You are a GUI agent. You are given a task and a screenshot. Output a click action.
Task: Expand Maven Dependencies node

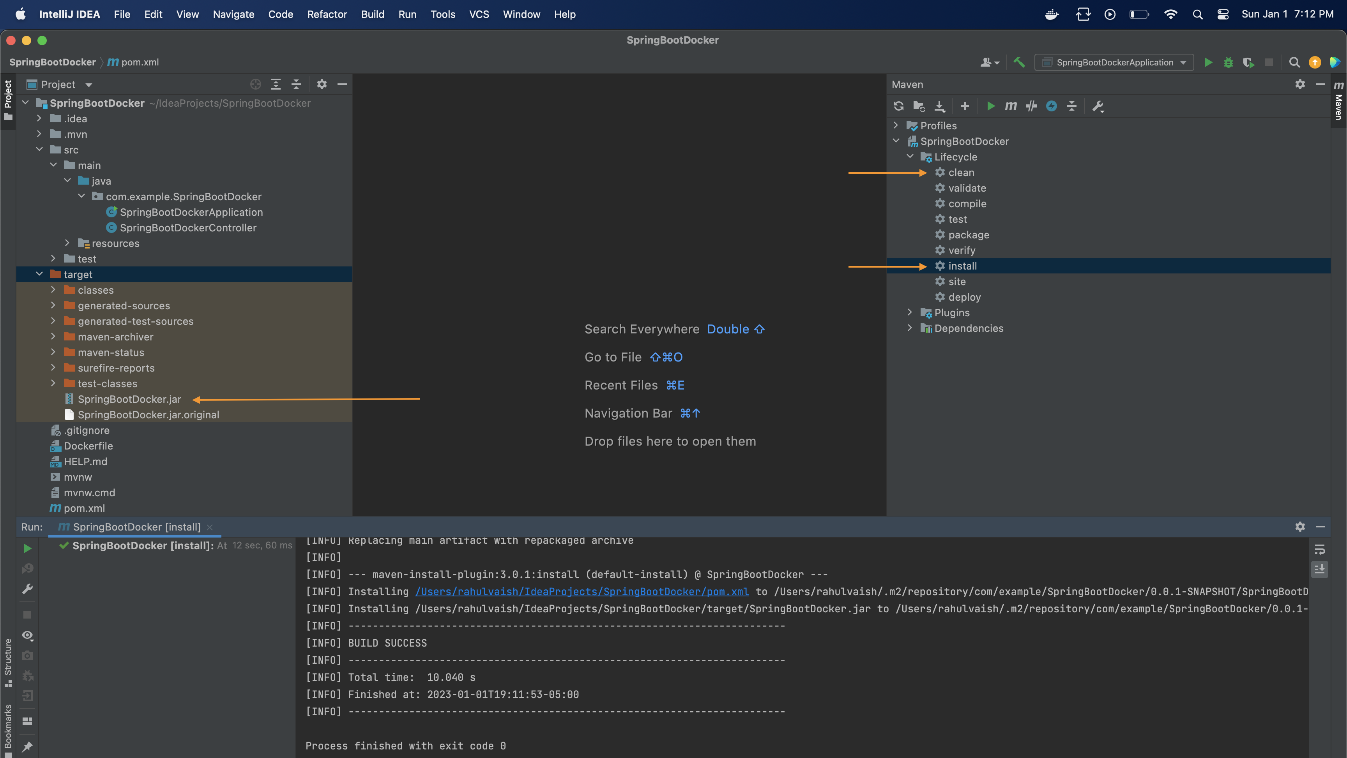(x=910, y=328)
